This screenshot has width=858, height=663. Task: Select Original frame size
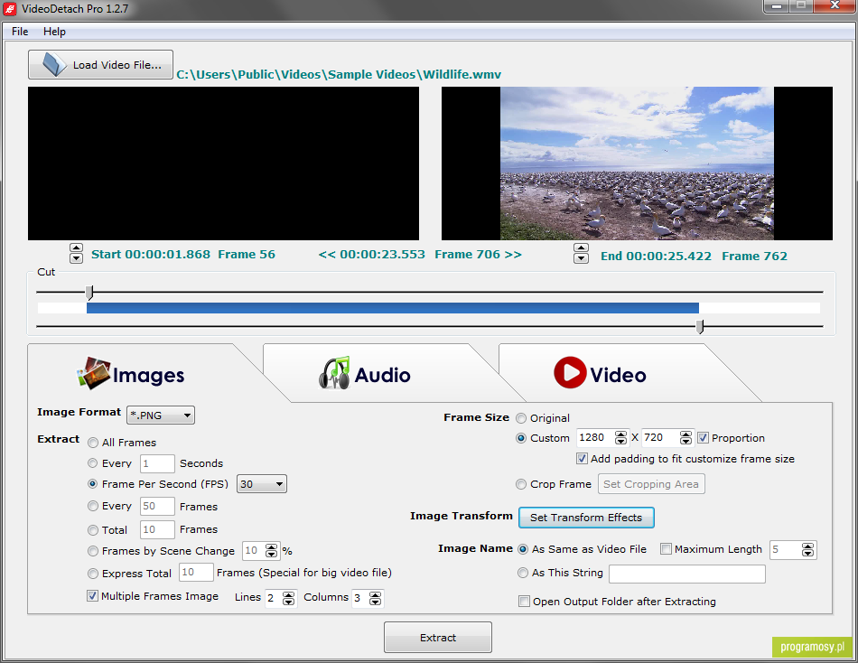(x=521, y=418)
